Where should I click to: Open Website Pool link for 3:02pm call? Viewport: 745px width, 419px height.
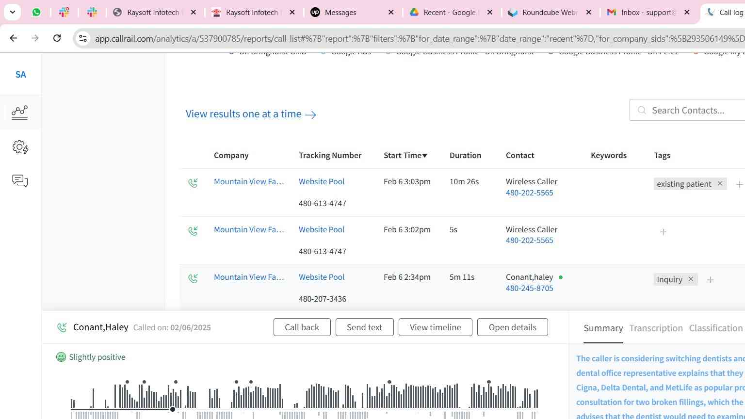pyautogui.click(x=322, y=229)
